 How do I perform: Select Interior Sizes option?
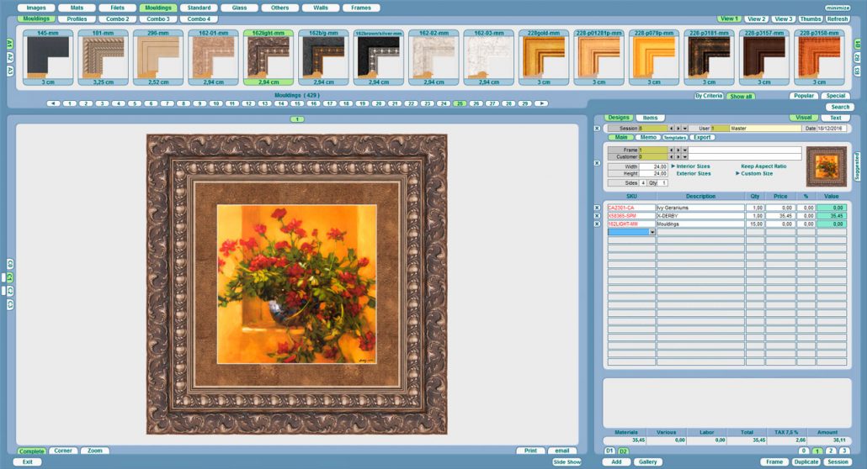coord(693,166)
